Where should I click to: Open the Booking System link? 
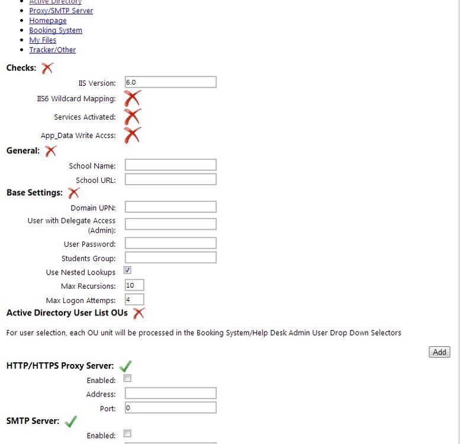[x=56, y=30]
